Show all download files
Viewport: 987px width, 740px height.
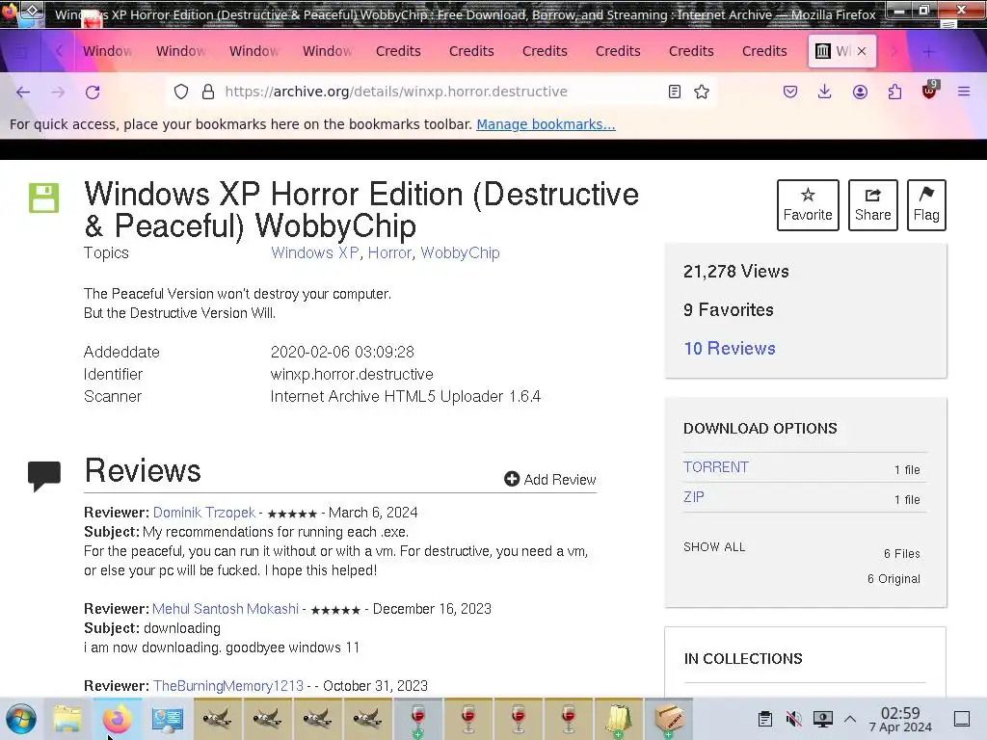[714, 547]
